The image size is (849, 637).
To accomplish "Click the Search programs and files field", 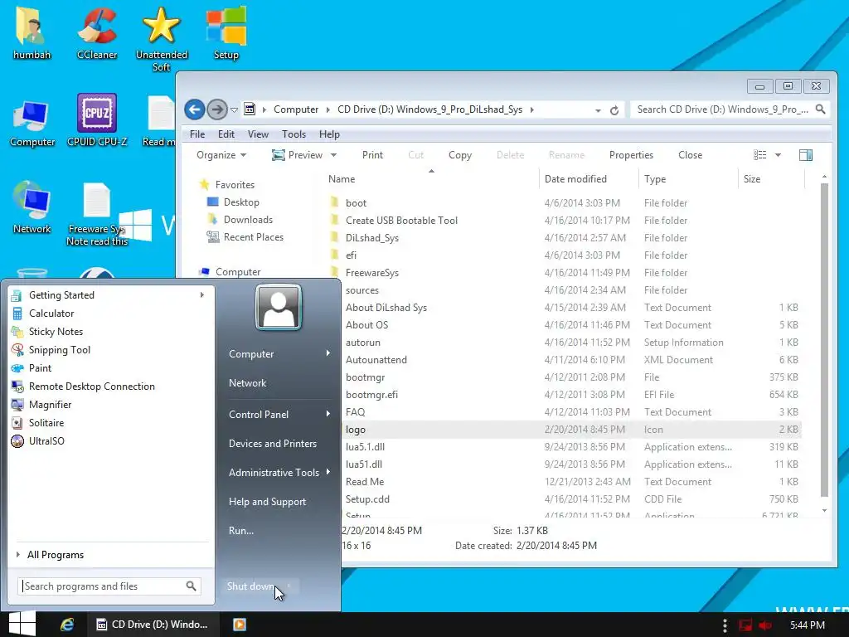I will click(109, 586).
